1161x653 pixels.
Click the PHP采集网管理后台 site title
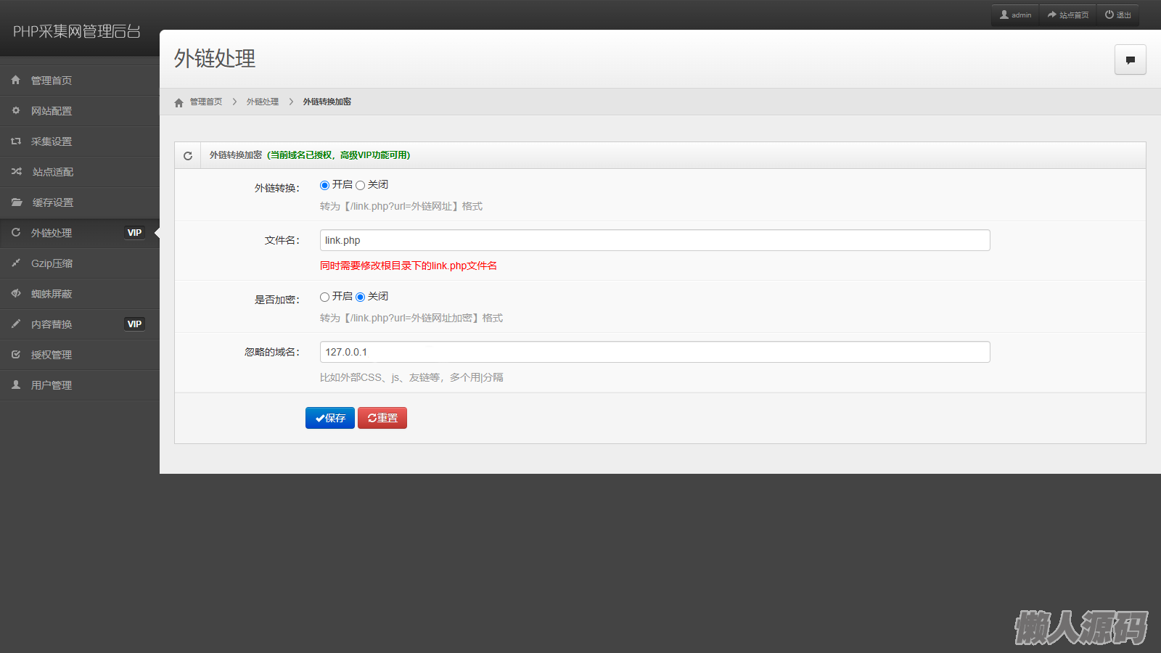[77, 31]
